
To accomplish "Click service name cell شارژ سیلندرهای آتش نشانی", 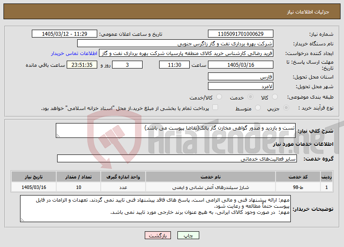I will coord(211,187).
